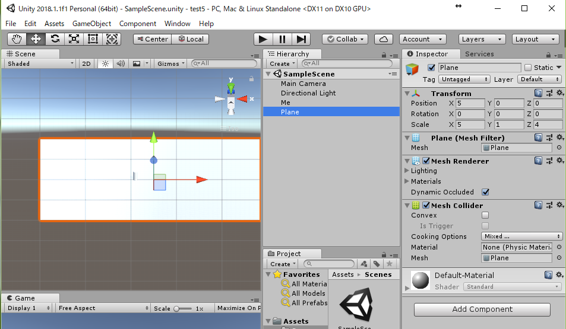Screen dimensions: 566x329
Task: Open the Component menu
Action: pyautogui.click(x=138, y=24)
